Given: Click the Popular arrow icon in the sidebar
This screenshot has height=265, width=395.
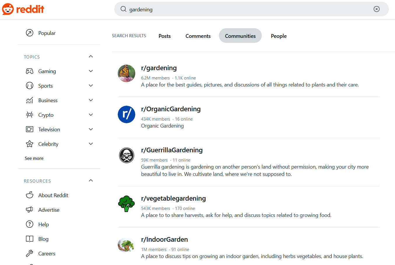Looking at the screenshot, I should tap(29, 33).
